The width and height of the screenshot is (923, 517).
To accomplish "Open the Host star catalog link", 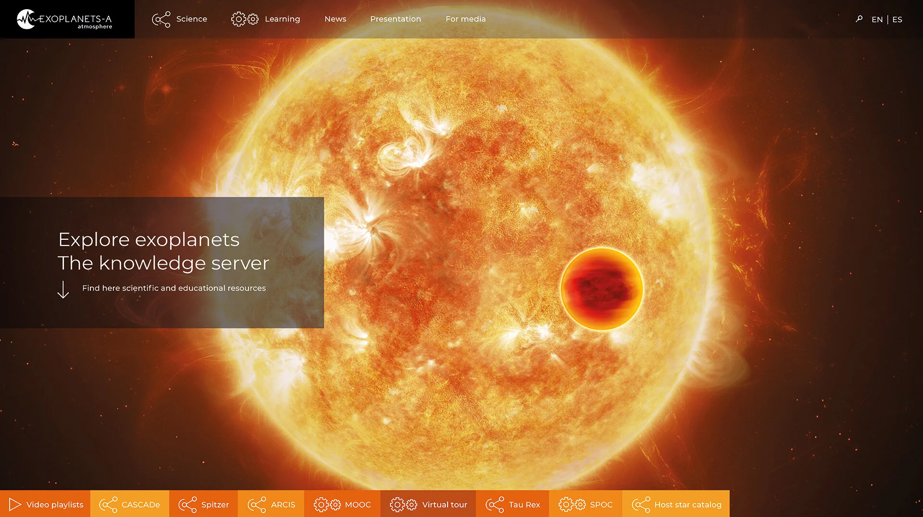I will pyautogui.click(x=676, y=504).
